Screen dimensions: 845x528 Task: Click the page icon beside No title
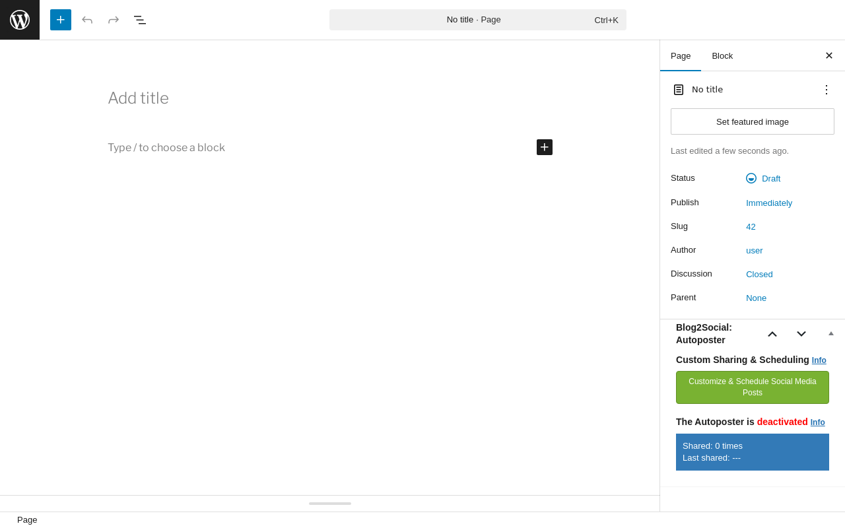click(679, 90)
